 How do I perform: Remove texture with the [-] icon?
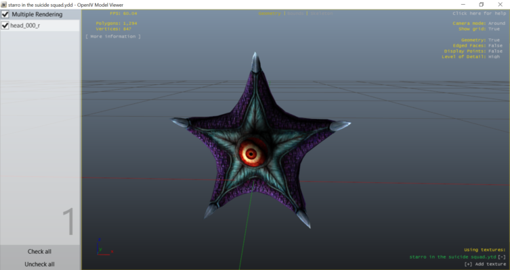(502, 257)
